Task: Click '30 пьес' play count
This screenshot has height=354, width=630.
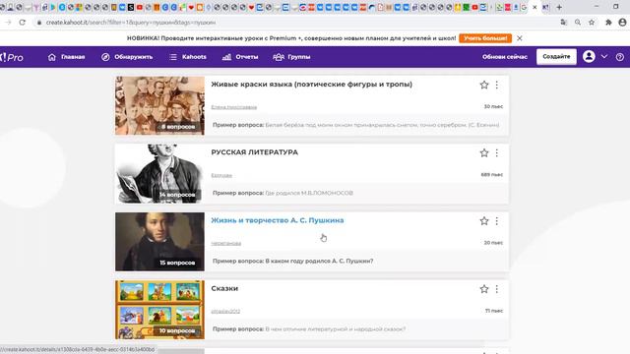Action: pyautogui.click(x=493, y=107)
